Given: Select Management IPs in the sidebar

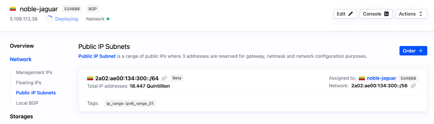Looking at the screenshot, I should [34, 72].
